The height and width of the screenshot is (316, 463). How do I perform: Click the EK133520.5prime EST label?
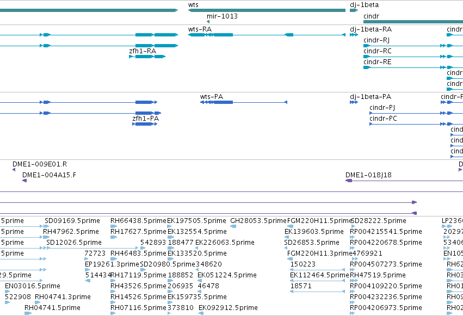[x=197, y=253]
